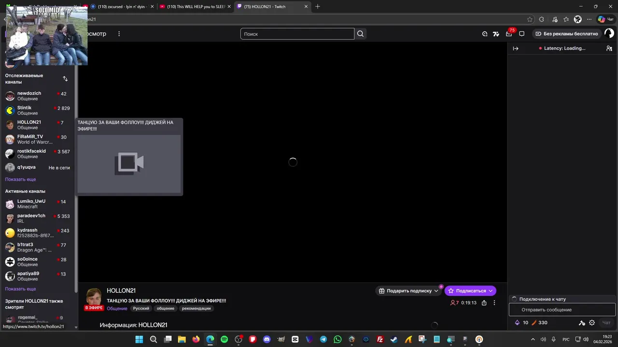This screenshot has width=618, height=347.
Task: Show hidden system tray icons chevron
Action: tap(533, 339)
